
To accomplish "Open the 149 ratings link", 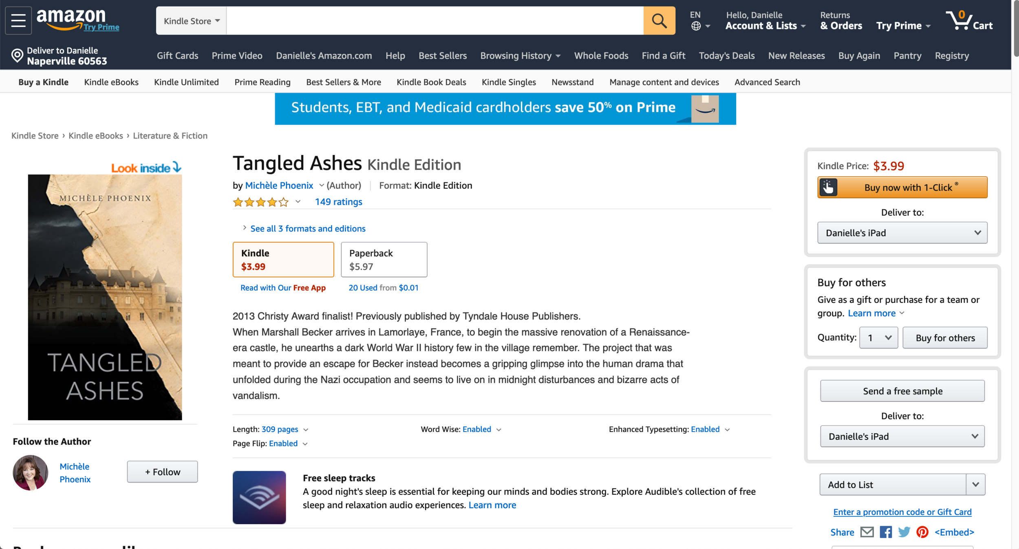I will coord(338,202).
